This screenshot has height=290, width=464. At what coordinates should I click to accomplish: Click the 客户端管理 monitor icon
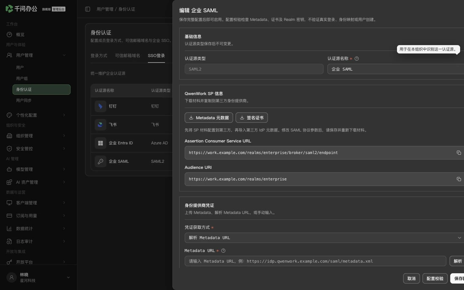[x=9, y=203]
